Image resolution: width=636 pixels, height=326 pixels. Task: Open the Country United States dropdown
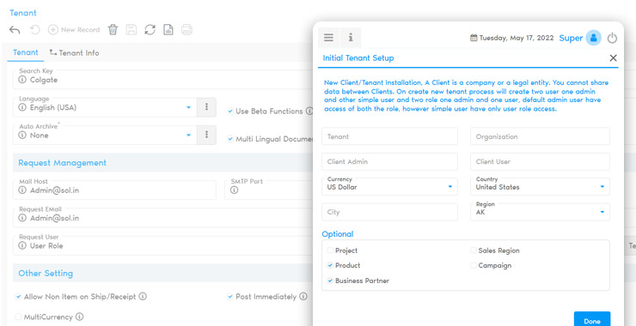coord(540,187)
